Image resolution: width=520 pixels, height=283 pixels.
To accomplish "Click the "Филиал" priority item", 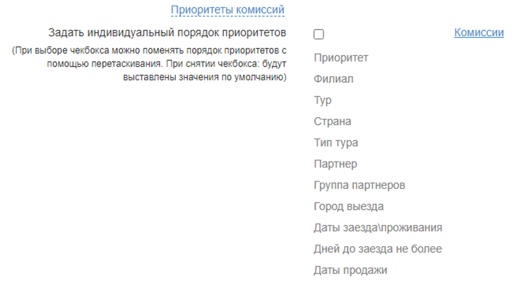I will [333, 79].
